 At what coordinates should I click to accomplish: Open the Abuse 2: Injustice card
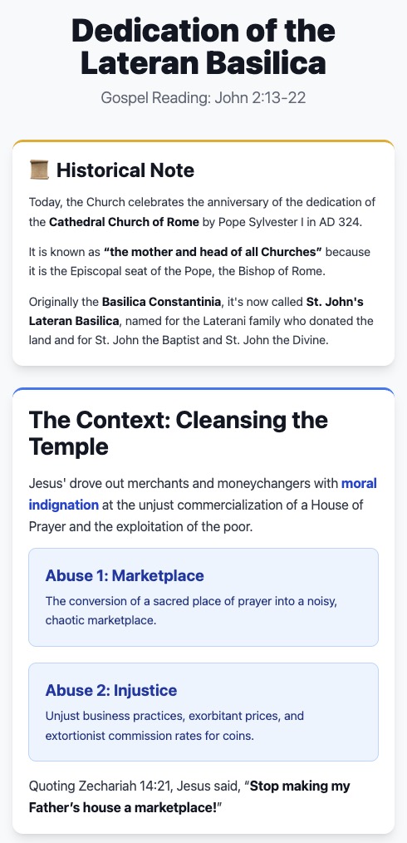203,712
